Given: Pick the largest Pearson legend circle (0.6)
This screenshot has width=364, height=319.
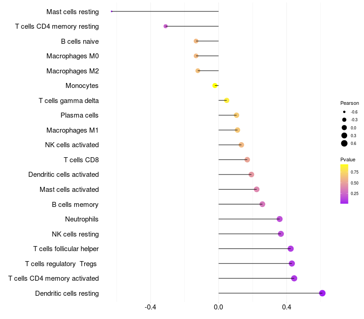Looking at the screenshot, I should (x=344, y=144).
